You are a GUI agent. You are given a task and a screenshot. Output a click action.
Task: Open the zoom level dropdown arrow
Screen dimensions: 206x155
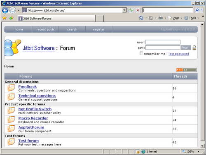click(x=198, y=152)
